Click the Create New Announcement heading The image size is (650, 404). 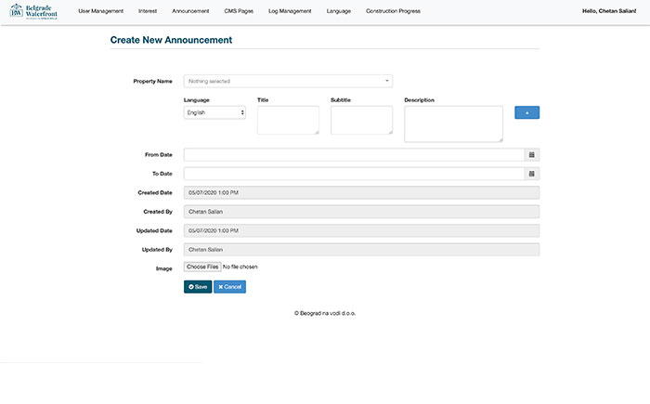click(x=171, y=40)
